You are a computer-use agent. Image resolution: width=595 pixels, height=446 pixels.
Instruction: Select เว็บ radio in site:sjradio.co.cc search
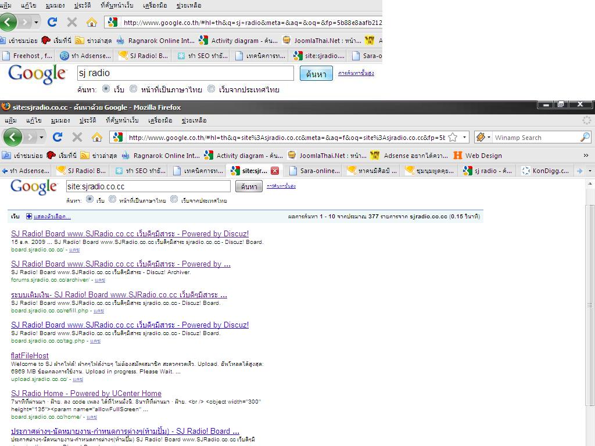pyautogui.click(x=89, y=199)
